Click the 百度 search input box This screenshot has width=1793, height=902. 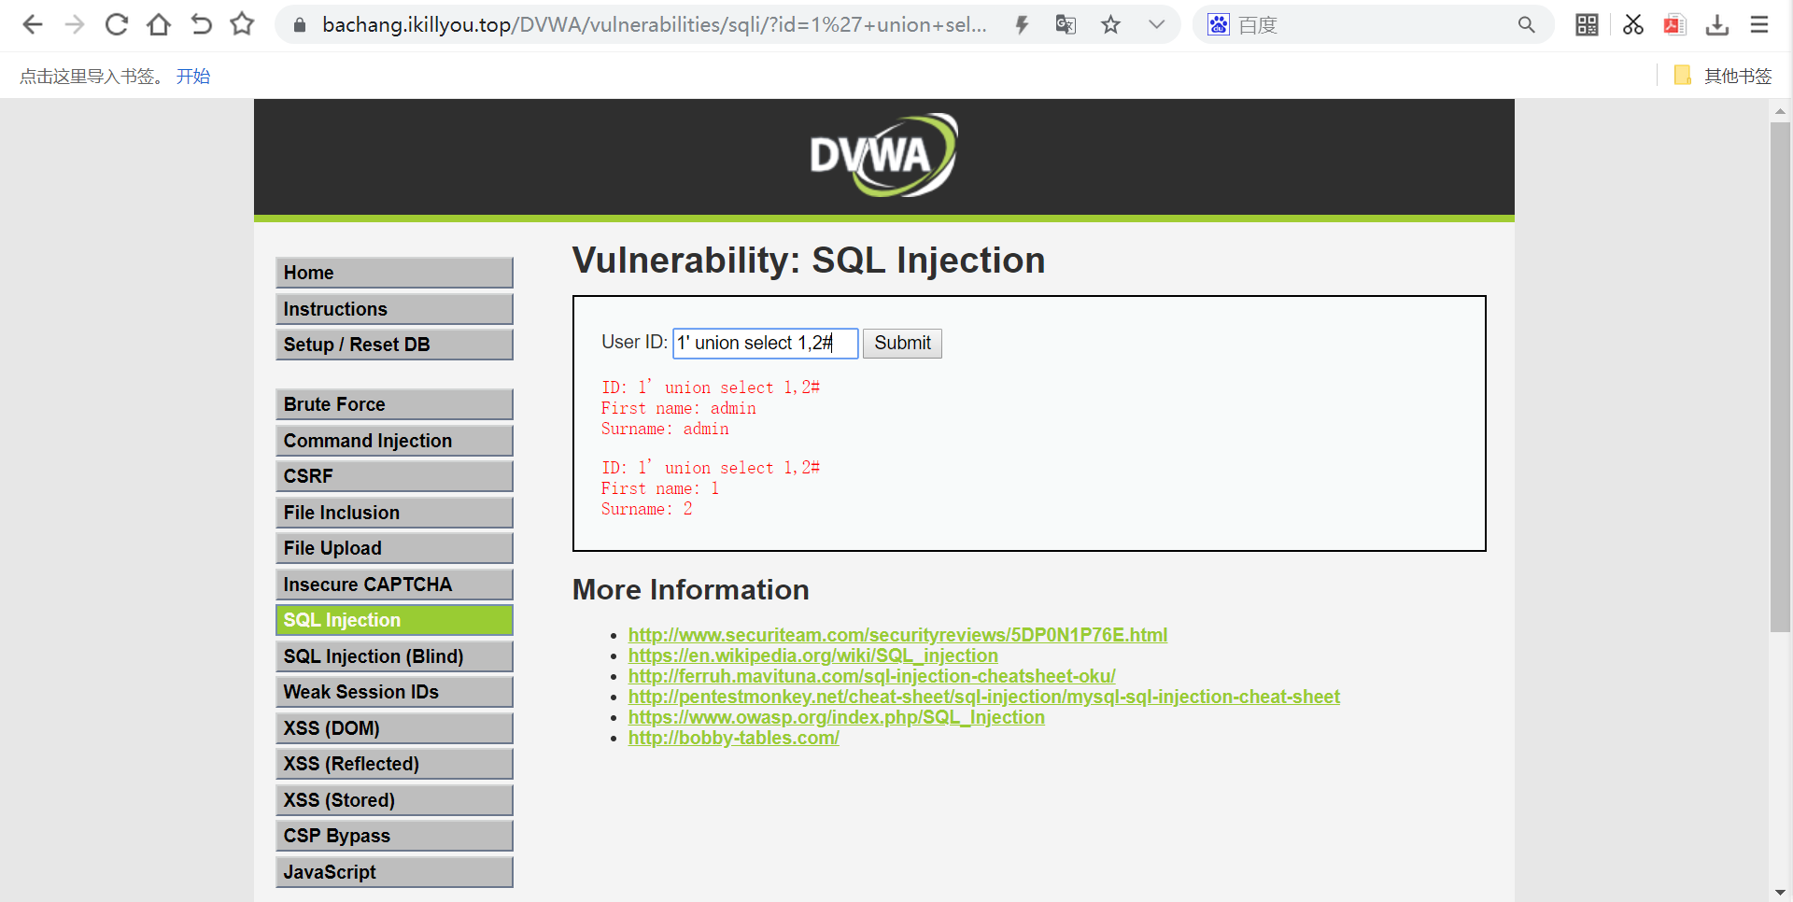[1373, 25]
